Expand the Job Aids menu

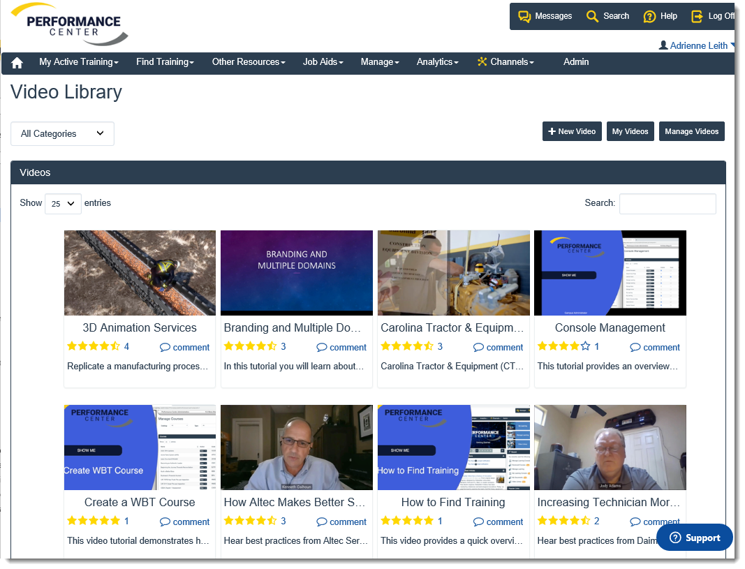point(323,62)
